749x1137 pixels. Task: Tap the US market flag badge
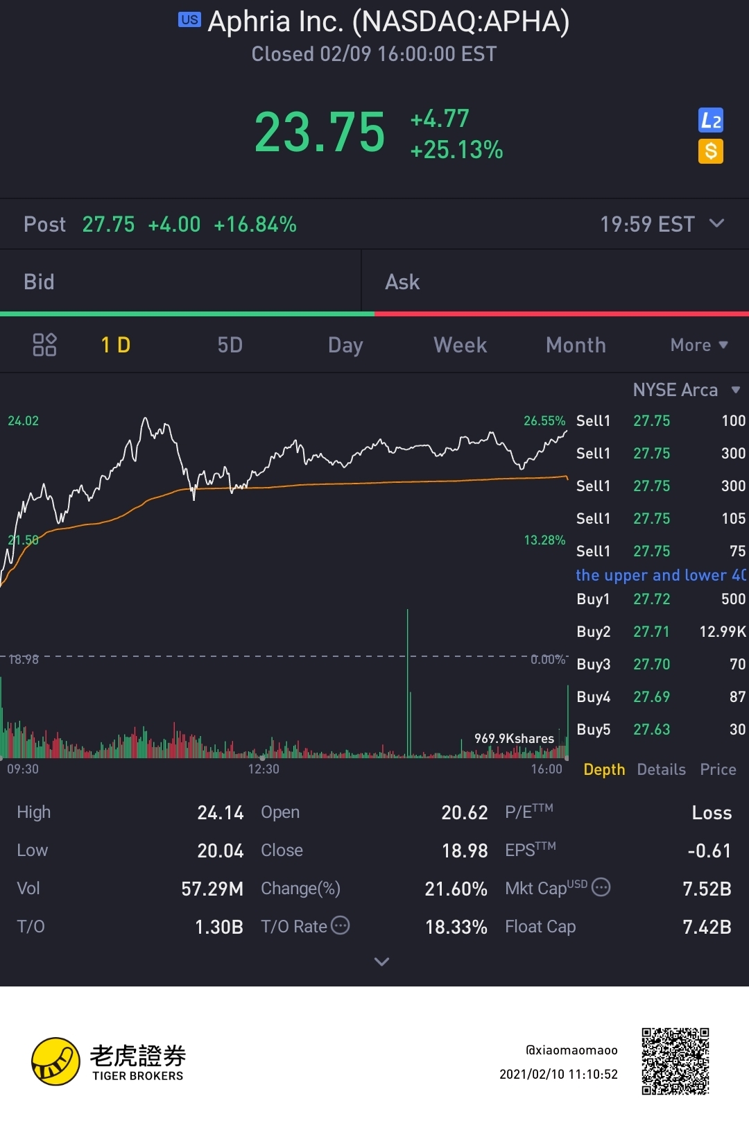[189, 20]
